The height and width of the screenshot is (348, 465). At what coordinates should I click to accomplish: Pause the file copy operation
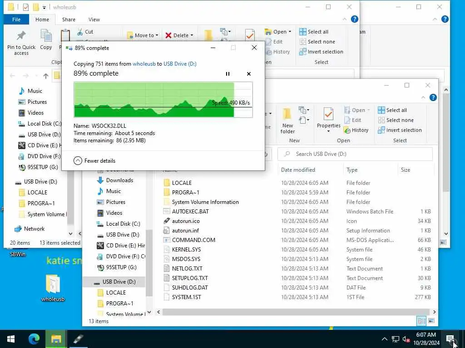coord(228,74)
